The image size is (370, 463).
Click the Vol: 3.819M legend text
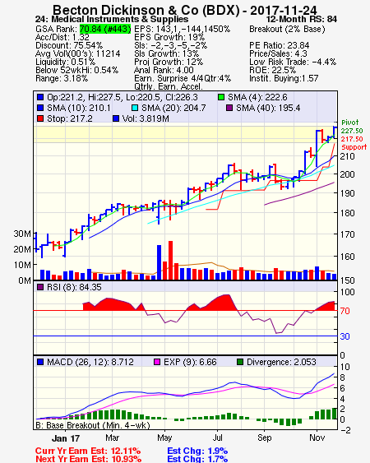click(146, 118)
